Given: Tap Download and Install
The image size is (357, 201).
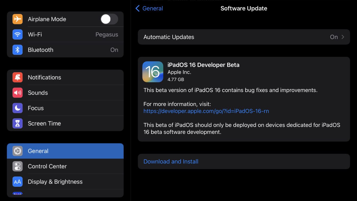Looking at the screenshot, I should coord(171,161).
